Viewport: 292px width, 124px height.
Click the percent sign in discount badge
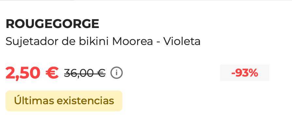[x=254, y=73]
